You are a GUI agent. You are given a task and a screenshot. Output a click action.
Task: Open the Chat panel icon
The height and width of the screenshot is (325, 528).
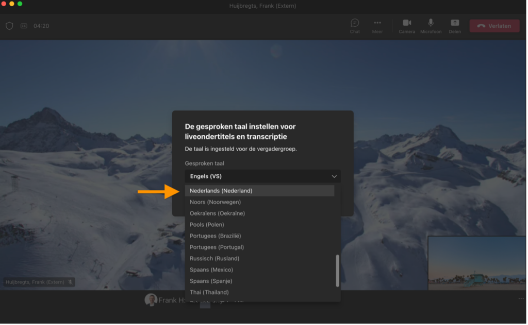pyautogui.click(x=355, y=24)
